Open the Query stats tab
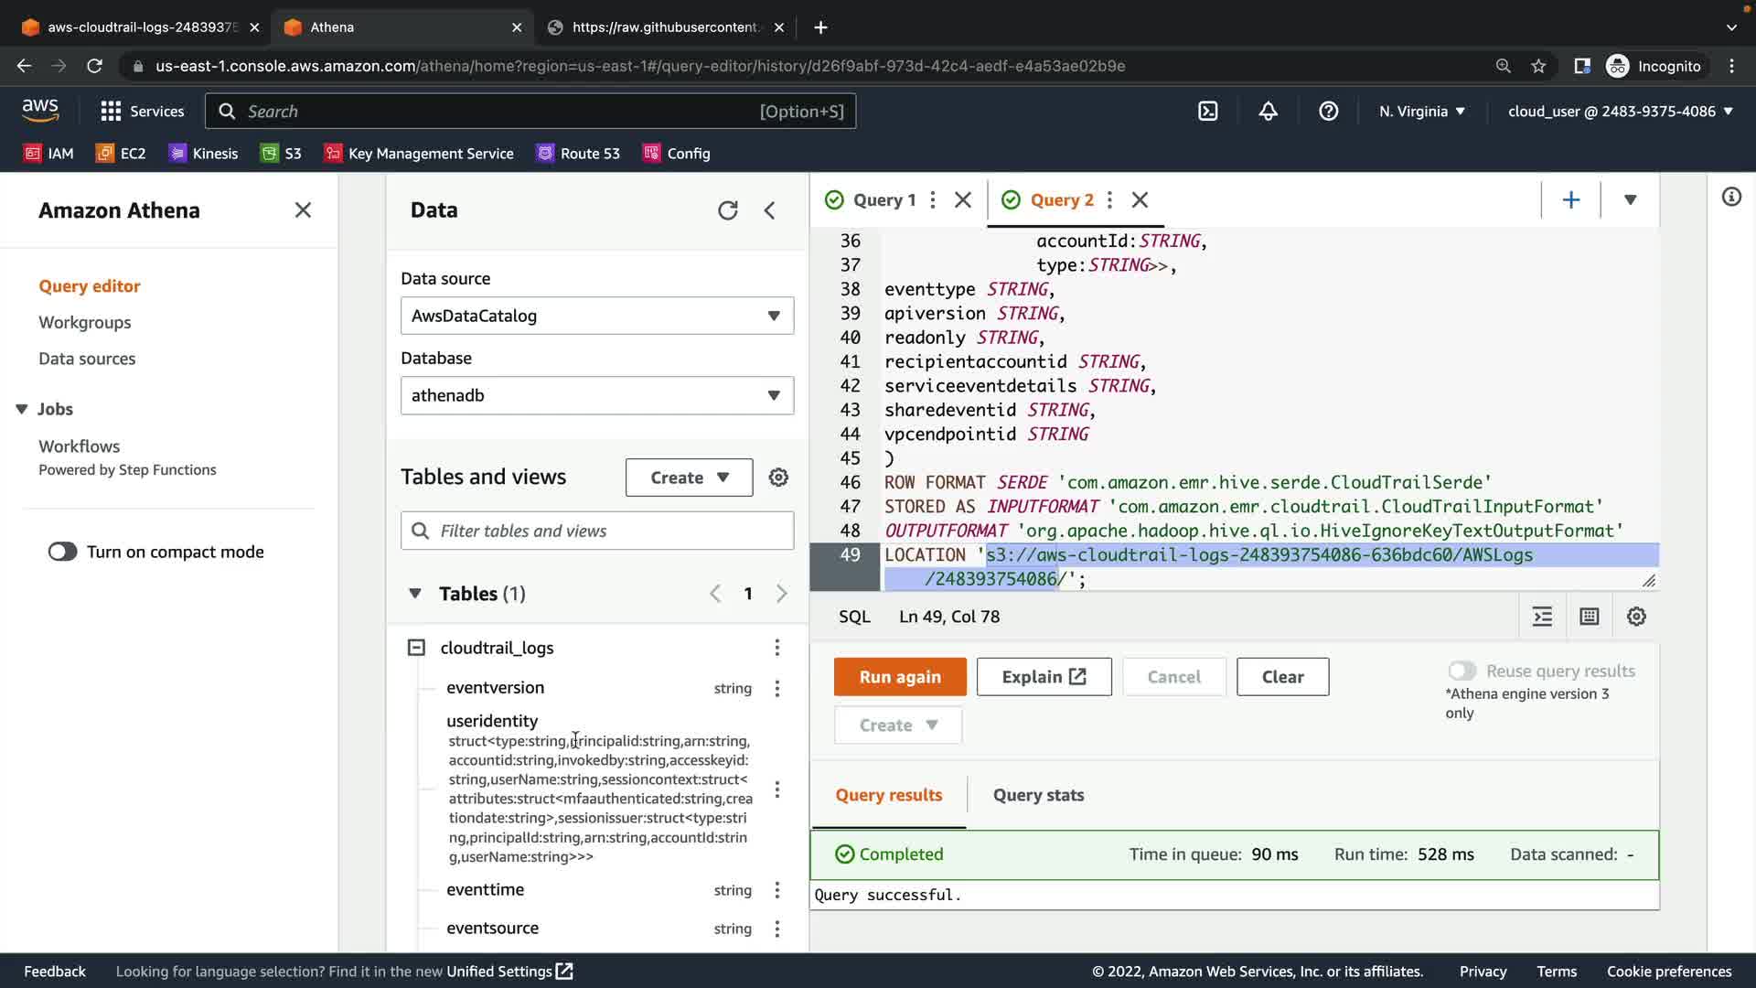 click(1038, 795)
